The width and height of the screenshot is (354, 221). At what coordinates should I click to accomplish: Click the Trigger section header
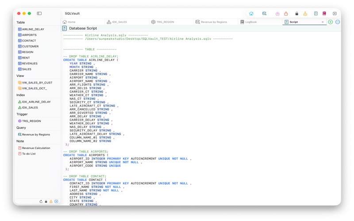point(22,114)
